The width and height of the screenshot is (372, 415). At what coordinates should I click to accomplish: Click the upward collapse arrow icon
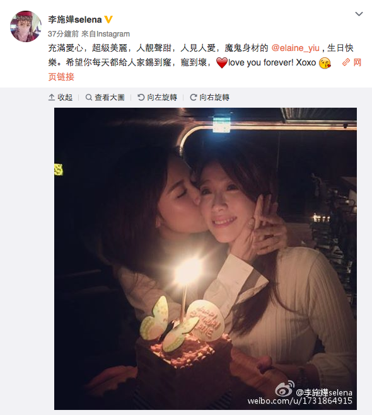tap(52, 98)
